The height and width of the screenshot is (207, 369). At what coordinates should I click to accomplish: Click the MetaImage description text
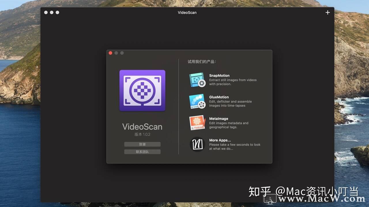point(229,125)
